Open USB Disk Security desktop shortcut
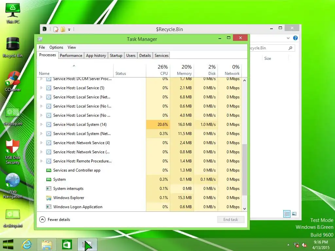The width and height of the screenshot is (335, 251). (13, 152)
